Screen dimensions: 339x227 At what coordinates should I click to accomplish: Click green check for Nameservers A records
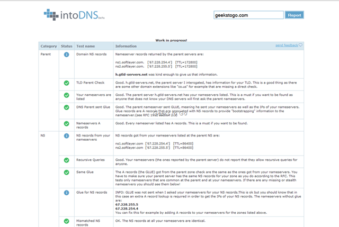66,123
